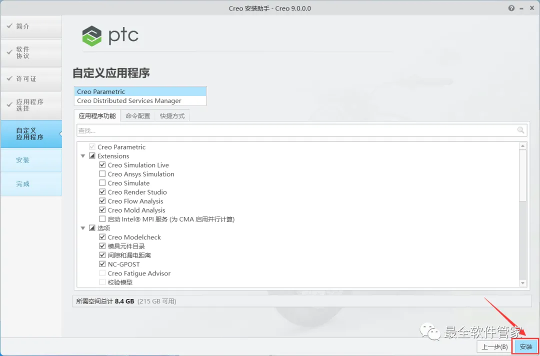540x356 pixels.
Task: Click the 校验模型 row
Action: point(120,282)
